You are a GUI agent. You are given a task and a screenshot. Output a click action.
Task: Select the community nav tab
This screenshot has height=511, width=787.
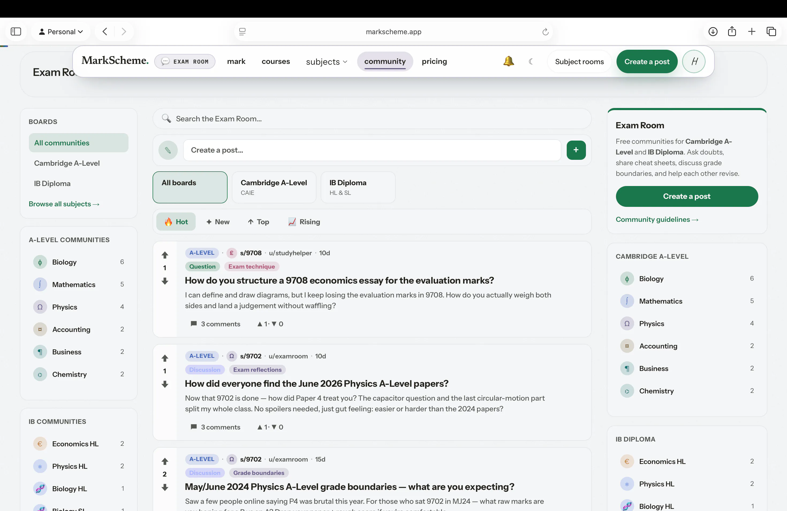pos(385,61)
